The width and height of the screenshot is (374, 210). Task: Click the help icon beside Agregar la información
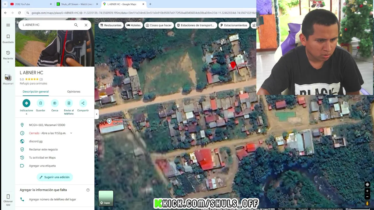(88, 190)
